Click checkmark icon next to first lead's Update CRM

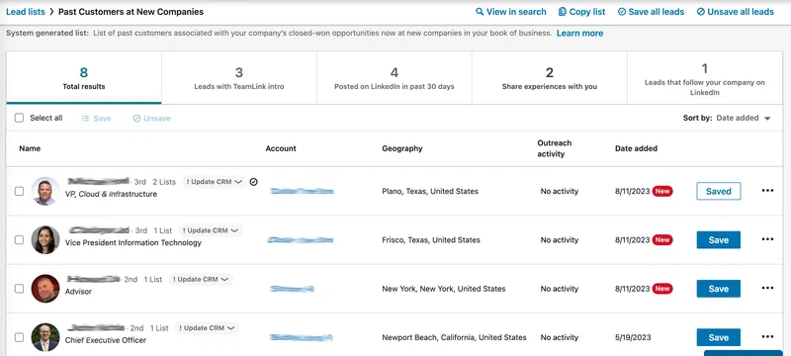pyautogui.click(x=254, y=182)
